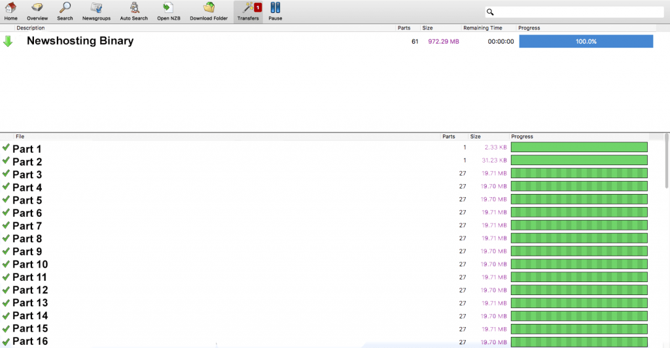Viewport: 670px width, 348px height.
Task: Click the green download arrow for Newshosting Binary
Action: click(8, 41)
